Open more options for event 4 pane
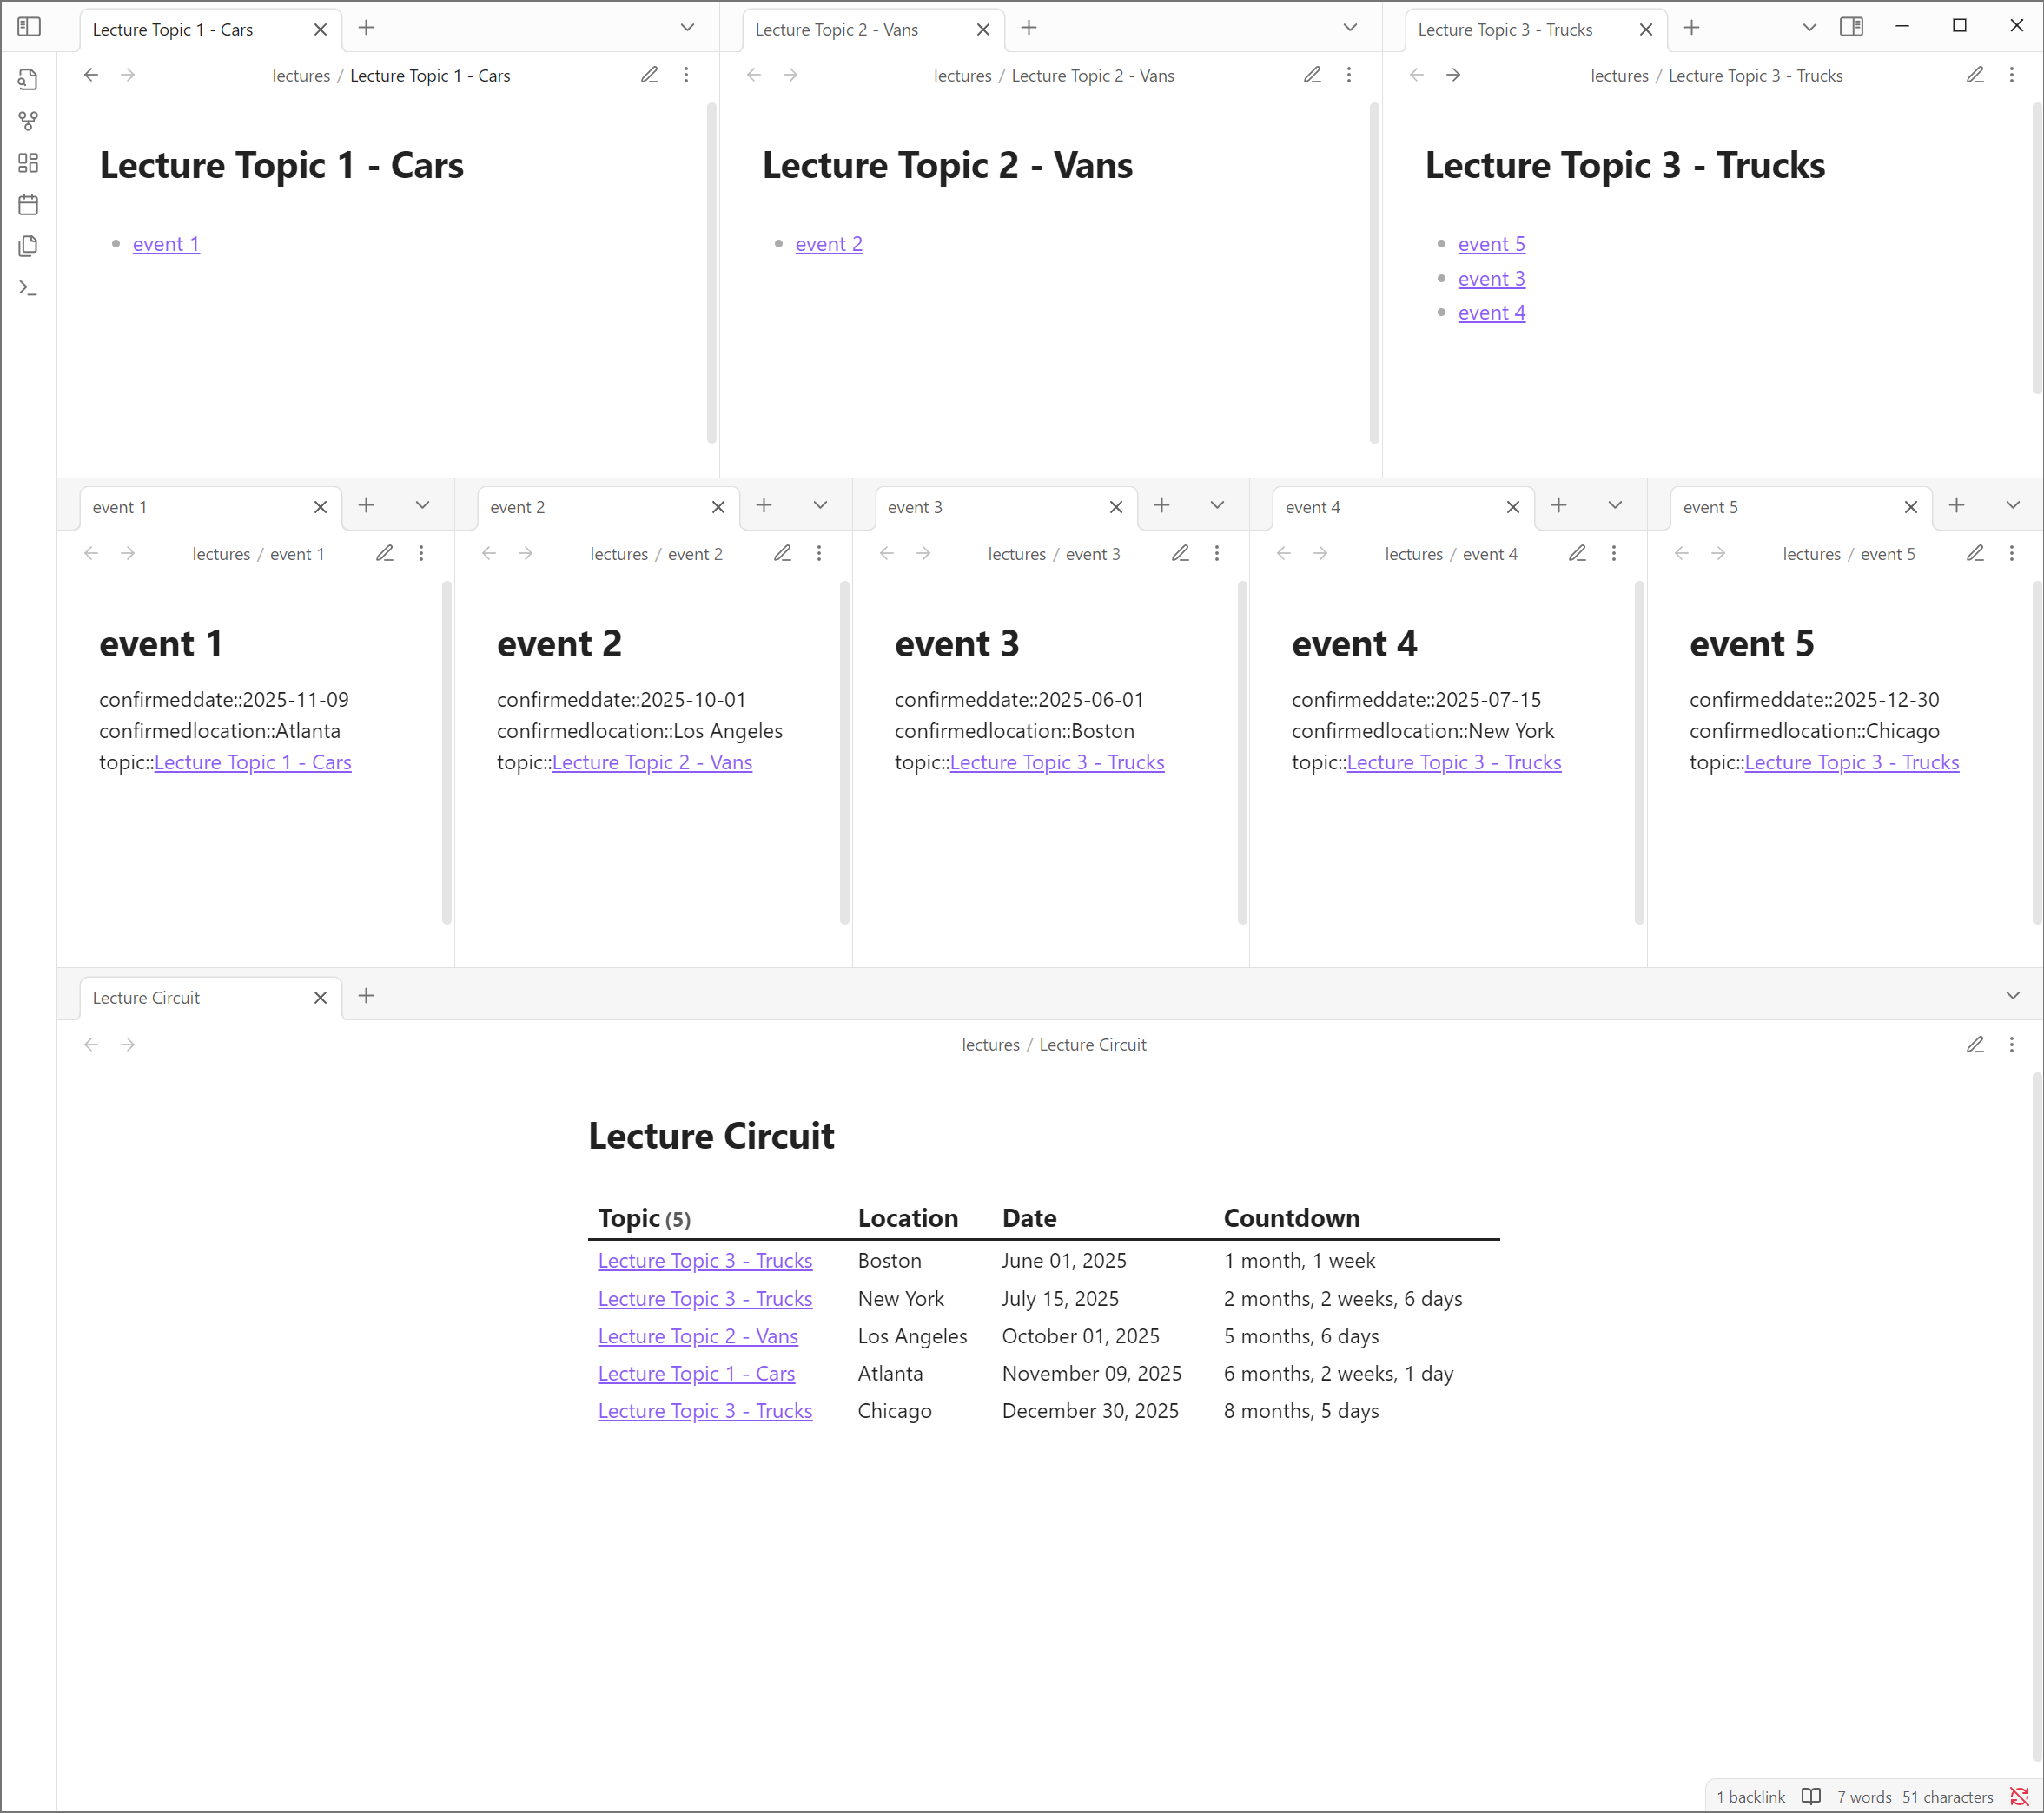Screen dimensions: 2044x1813 pos(1614,553)
